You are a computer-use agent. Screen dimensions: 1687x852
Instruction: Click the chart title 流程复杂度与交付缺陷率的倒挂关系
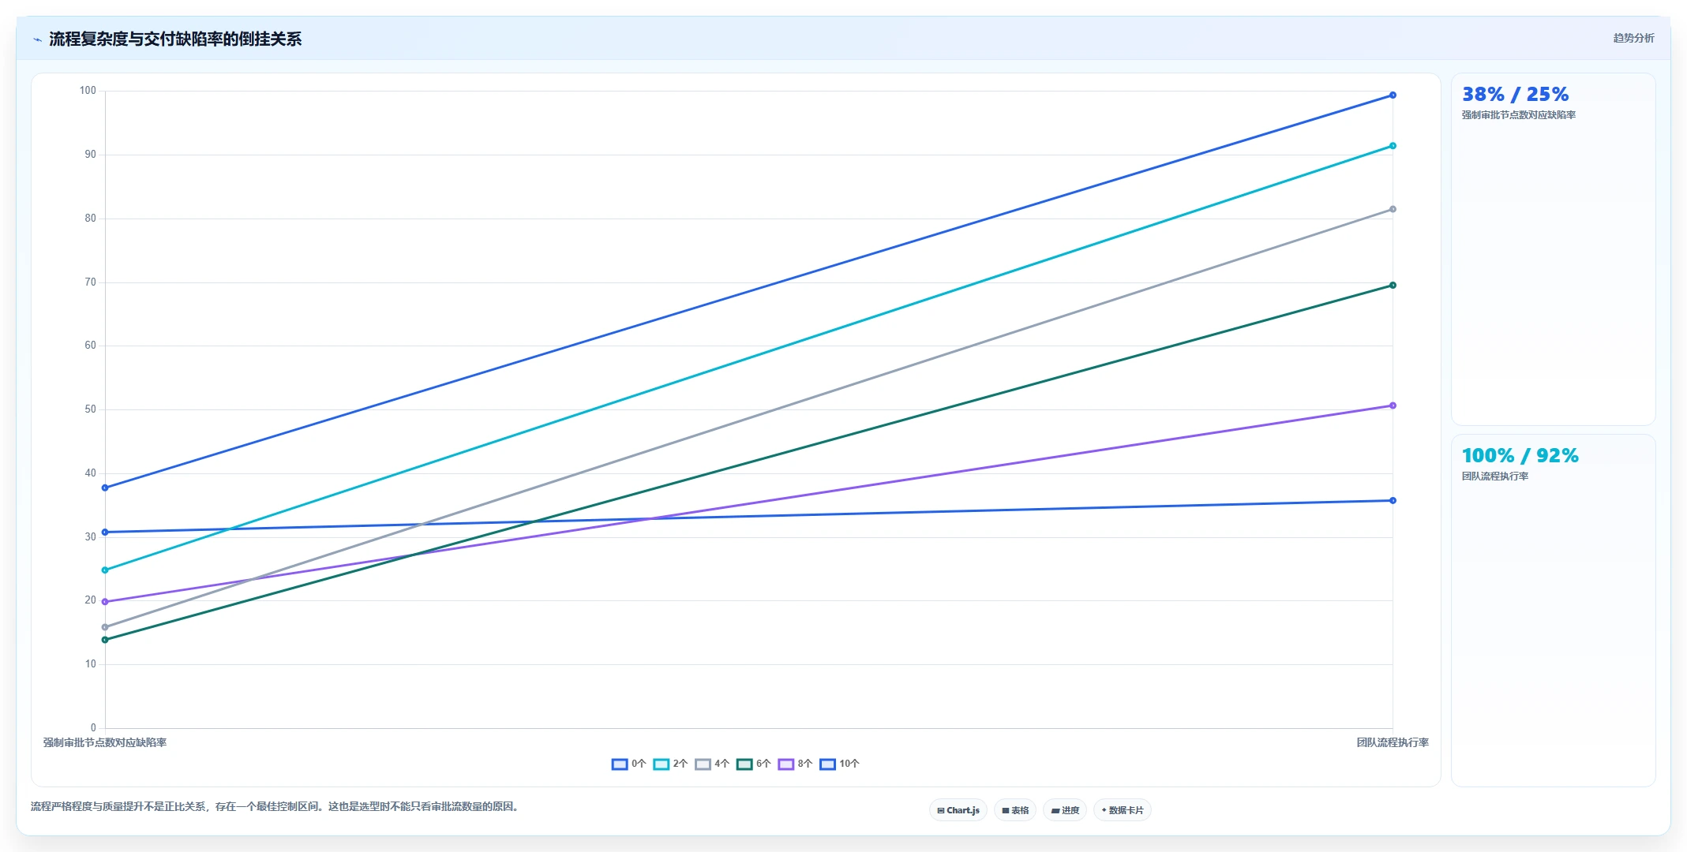[x=175, y=39]
